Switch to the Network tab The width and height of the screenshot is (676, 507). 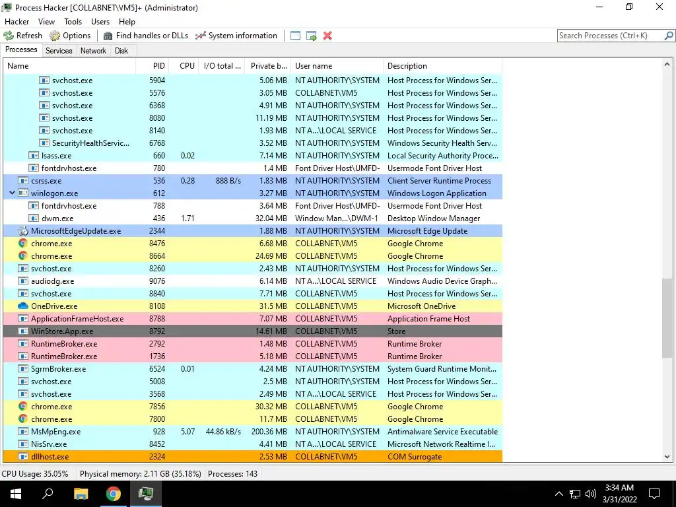(x=93, y=50)
